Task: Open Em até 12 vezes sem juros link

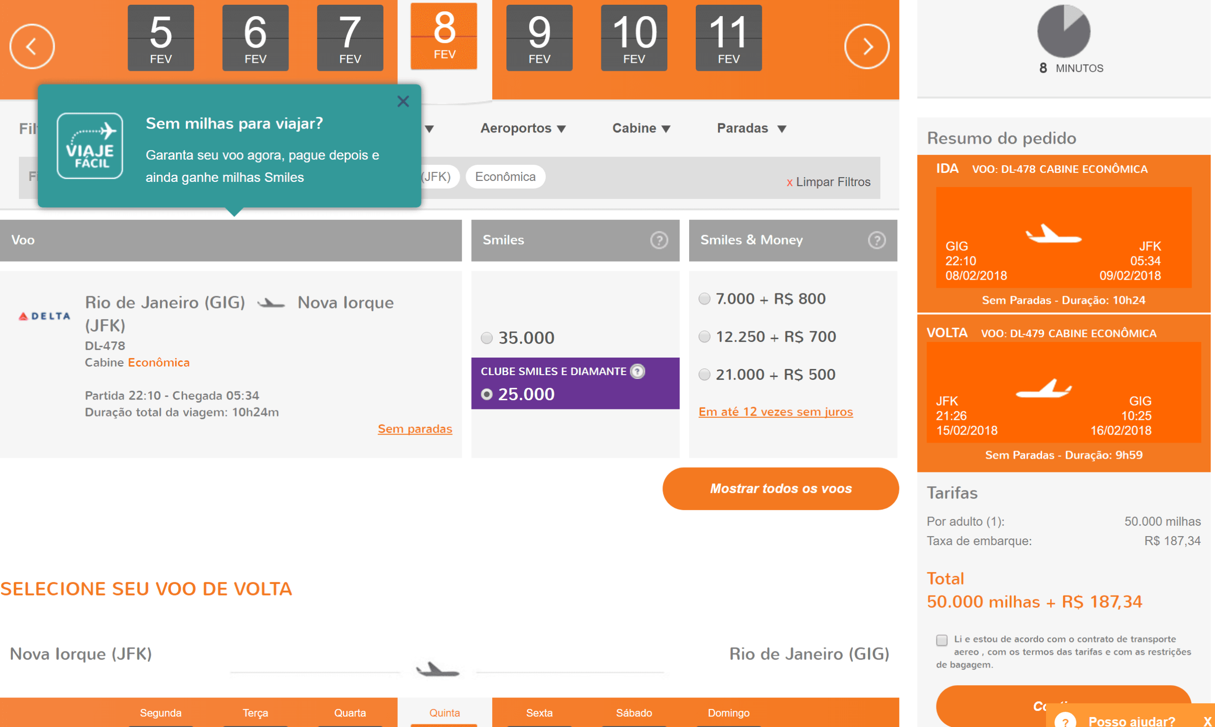Action: click(x=776, y=412)
